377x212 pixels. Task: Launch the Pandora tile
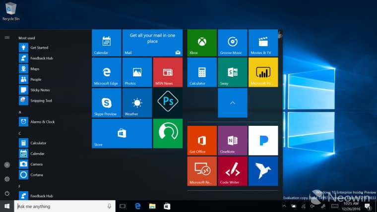263,141
